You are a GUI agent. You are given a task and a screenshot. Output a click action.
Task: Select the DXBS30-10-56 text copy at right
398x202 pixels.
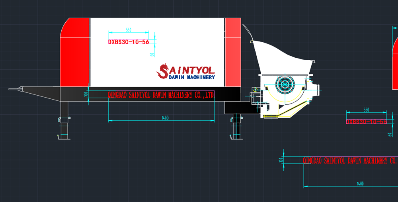(x=366, y=122)
